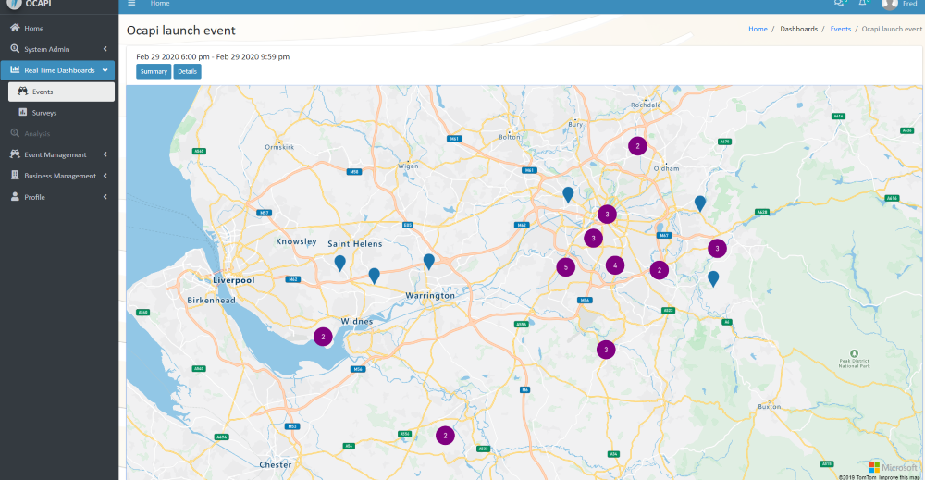Image resolution: width=925 pixels, height=480 pixels.
Task: Click the System Admin magnifier icon
Action: [15, 49]
